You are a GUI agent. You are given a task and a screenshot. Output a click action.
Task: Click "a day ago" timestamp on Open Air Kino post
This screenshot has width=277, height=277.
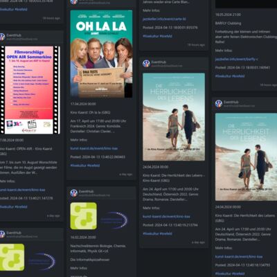[53, 216]
